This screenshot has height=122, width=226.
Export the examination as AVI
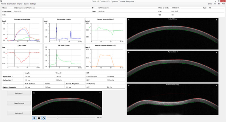coord(215,4)
